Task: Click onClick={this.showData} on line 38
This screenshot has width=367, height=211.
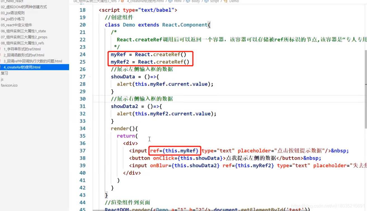Action: (x=188, y=158)
